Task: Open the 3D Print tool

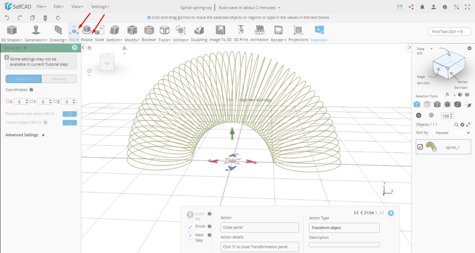Action: tap(241, 33)
